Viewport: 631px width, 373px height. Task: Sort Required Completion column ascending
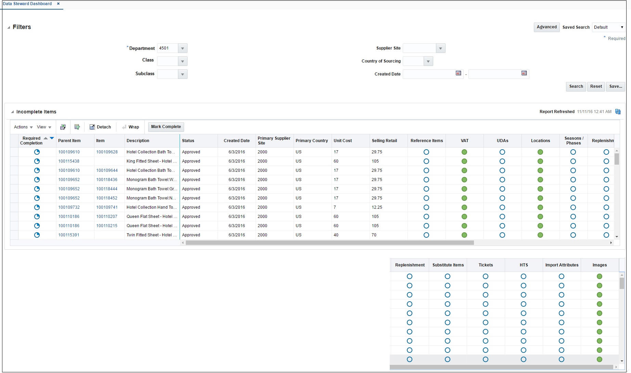(x=46, y=138)
